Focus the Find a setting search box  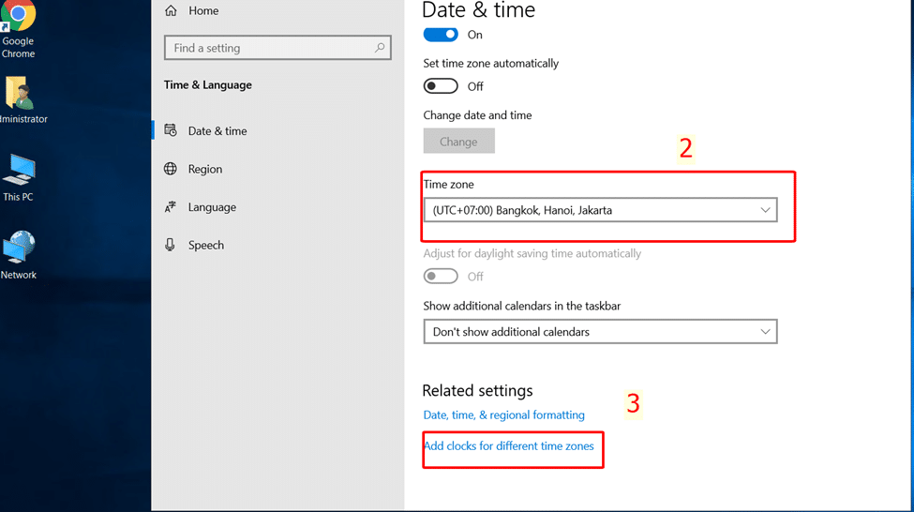pos(267,48)
